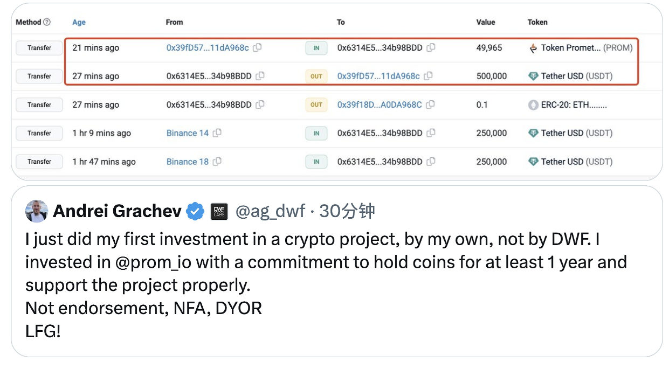Image resolution: width=669 pixels, height=369 pixels.
Task: Open the Binance 14 address link
Action: (187, 133)
